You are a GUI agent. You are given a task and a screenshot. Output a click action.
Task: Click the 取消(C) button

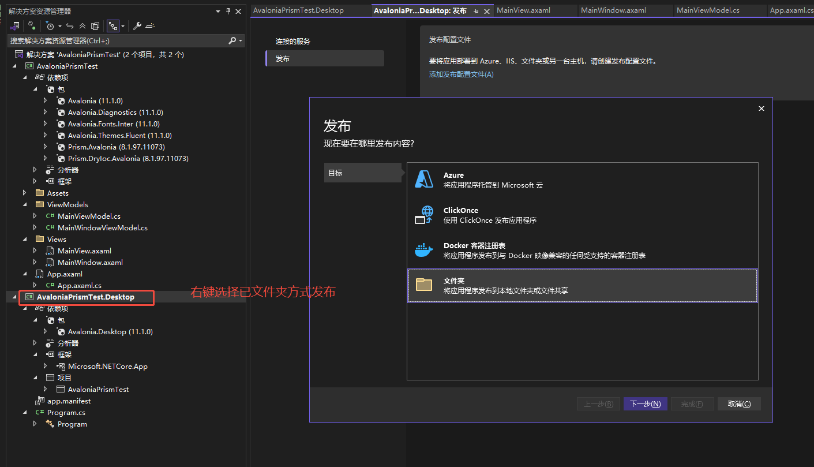739,404
